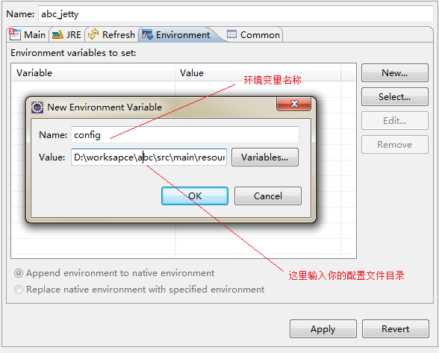This screenshot has height=353, width=439.
Task: Click the New Environment Variable dialog icon
Action: [x=37, y=107]
